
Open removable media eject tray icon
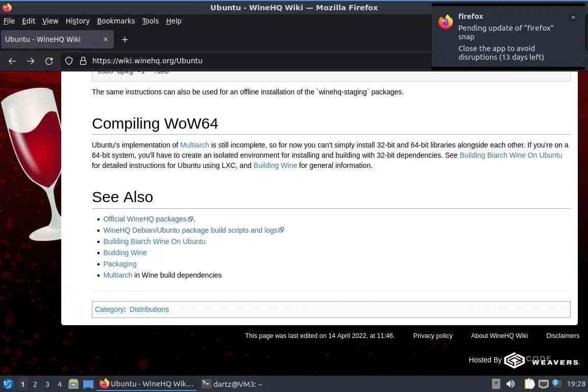[x=496, y=384]
